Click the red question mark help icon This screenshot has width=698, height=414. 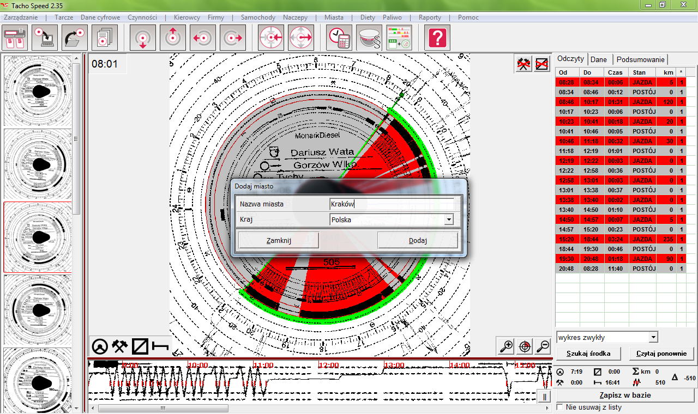tap(438, 38)
